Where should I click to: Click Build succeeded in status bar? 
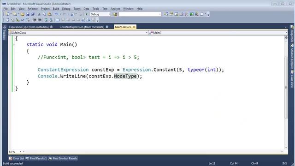pos(12,163)
